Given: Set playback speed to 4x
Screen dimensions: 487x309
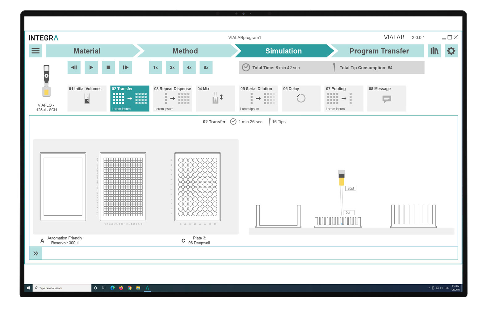Looking at the screenshot, I should [x=189, y=67].
